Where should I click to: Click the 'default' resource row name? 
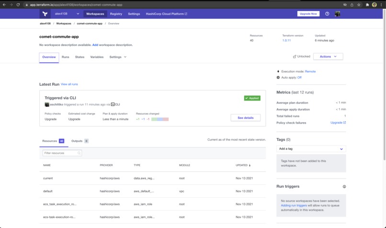(47, 191)
